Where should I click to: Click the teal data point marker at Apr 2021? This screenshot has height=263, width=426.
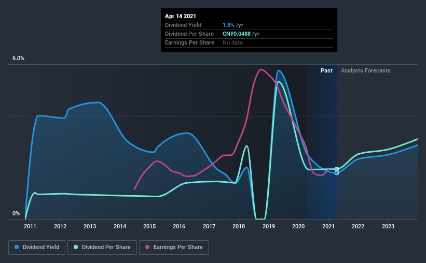pyautogui.click(x=337, y=169)
